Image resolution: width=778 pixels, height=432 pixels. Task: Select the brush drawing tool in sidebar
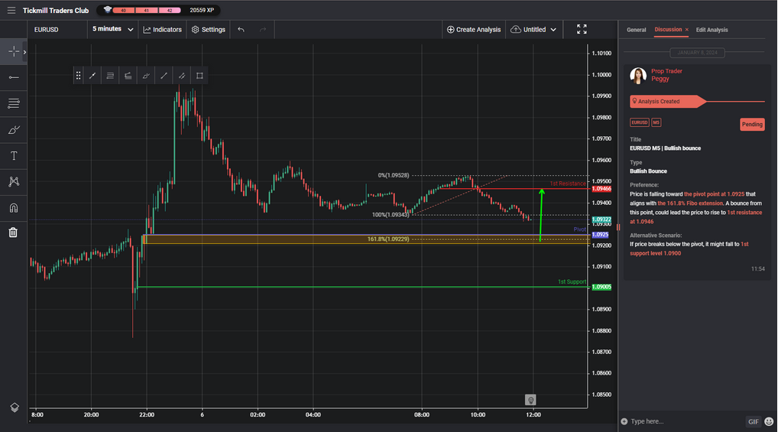pos(14,130)
